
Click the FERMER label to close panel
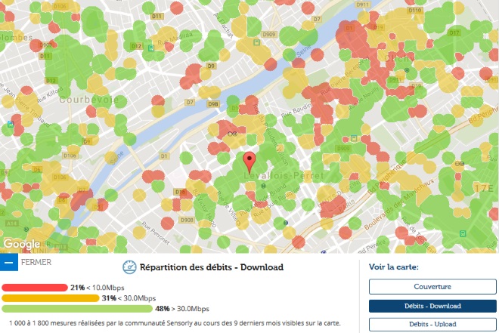(x=36, y=263)
